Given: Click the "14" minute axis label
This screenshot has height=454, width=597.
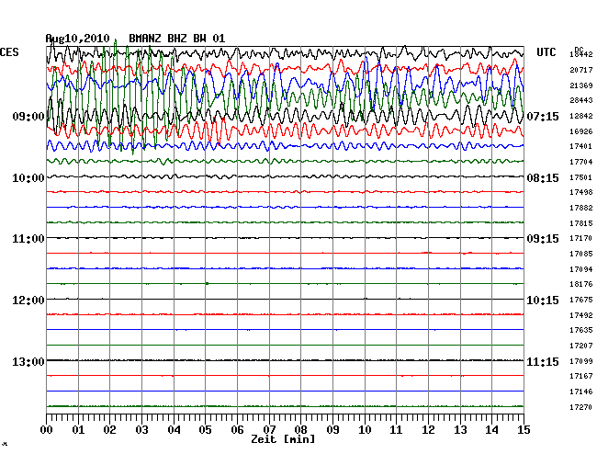Looking at the screenshot, I should [x=492, y=430].
